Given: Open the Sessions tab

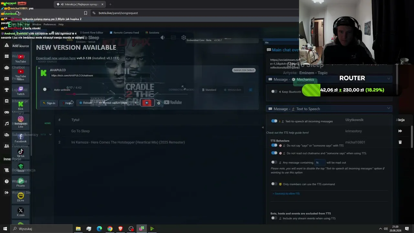Looking at the screenshot, I should [152, 33].
